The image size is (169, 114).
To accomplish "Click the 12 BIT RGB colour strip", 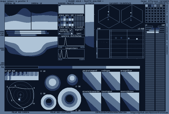I will click(x=22, y=76).
